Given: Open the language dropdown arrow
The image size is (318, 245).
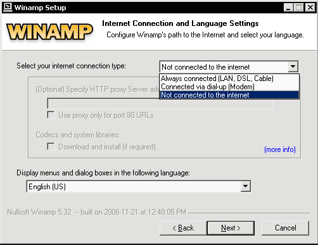Looking at the screenshot, I should tap(245, 186).
